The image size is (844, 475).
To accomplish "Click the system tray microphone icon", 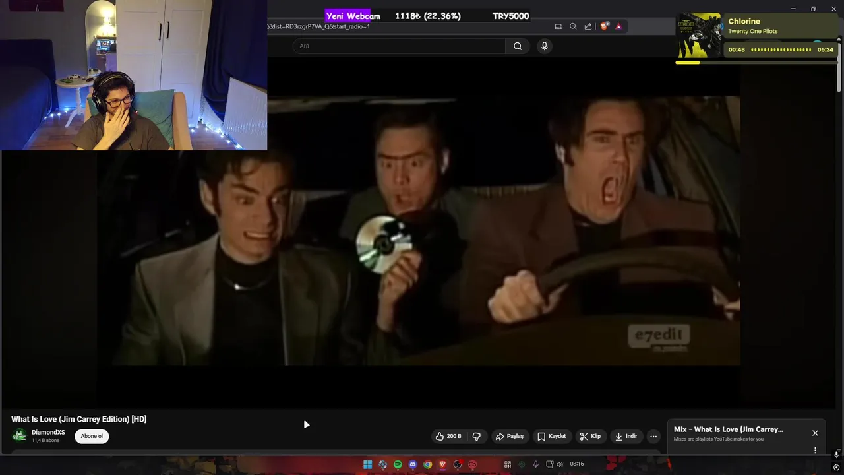I will pos(536,464).
